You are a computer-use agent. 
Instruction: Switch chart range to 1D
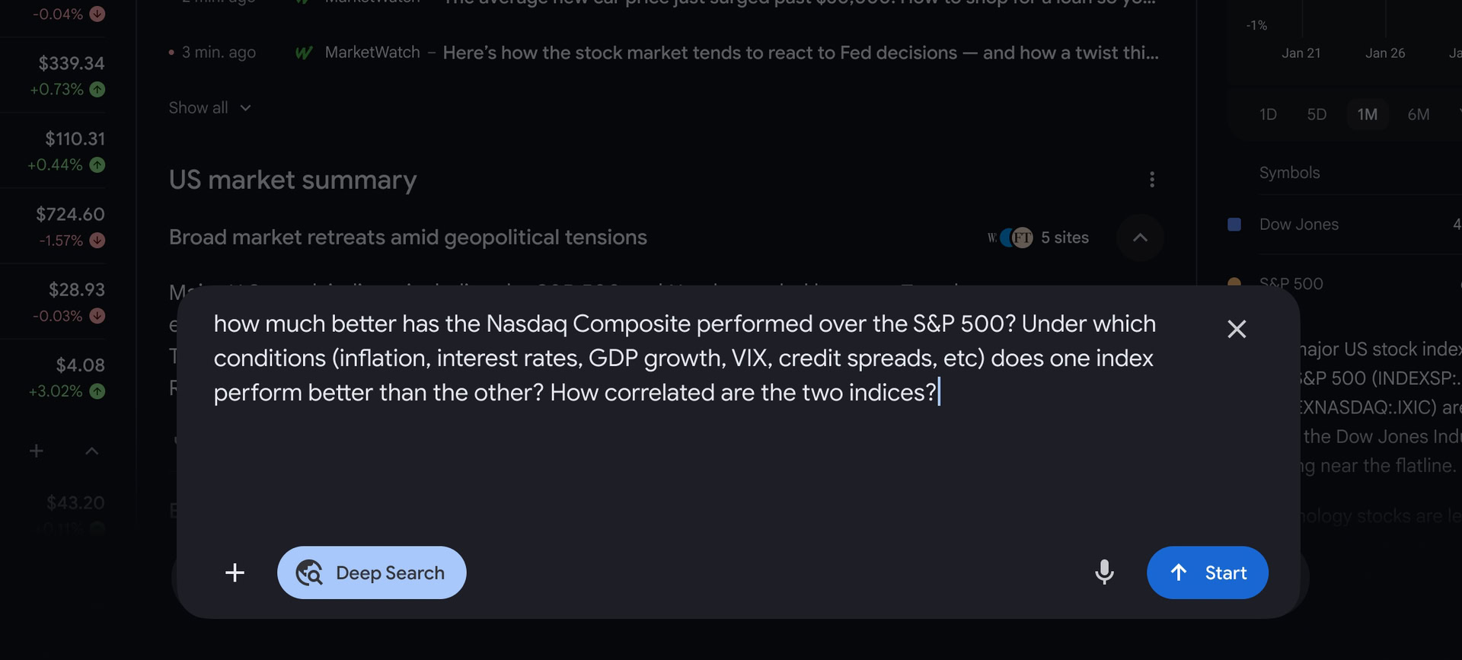[x=1269, y=114]
